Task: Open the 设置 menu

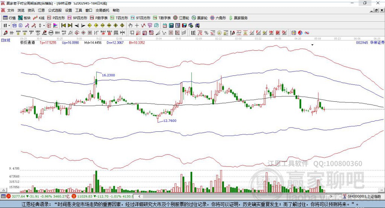Action: click(x=68, y=10)
